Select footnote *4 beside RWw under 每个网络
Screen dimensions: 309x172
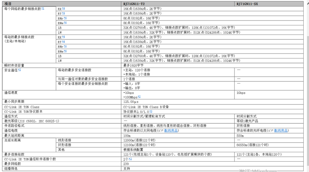coord(65,23)
